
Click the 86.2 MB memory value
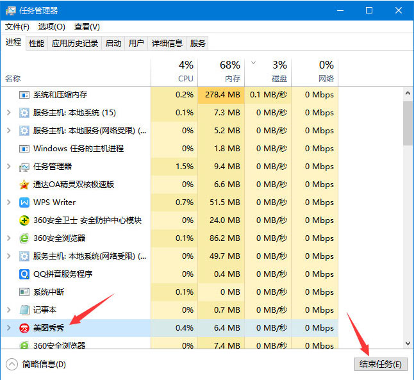point(225,238)
